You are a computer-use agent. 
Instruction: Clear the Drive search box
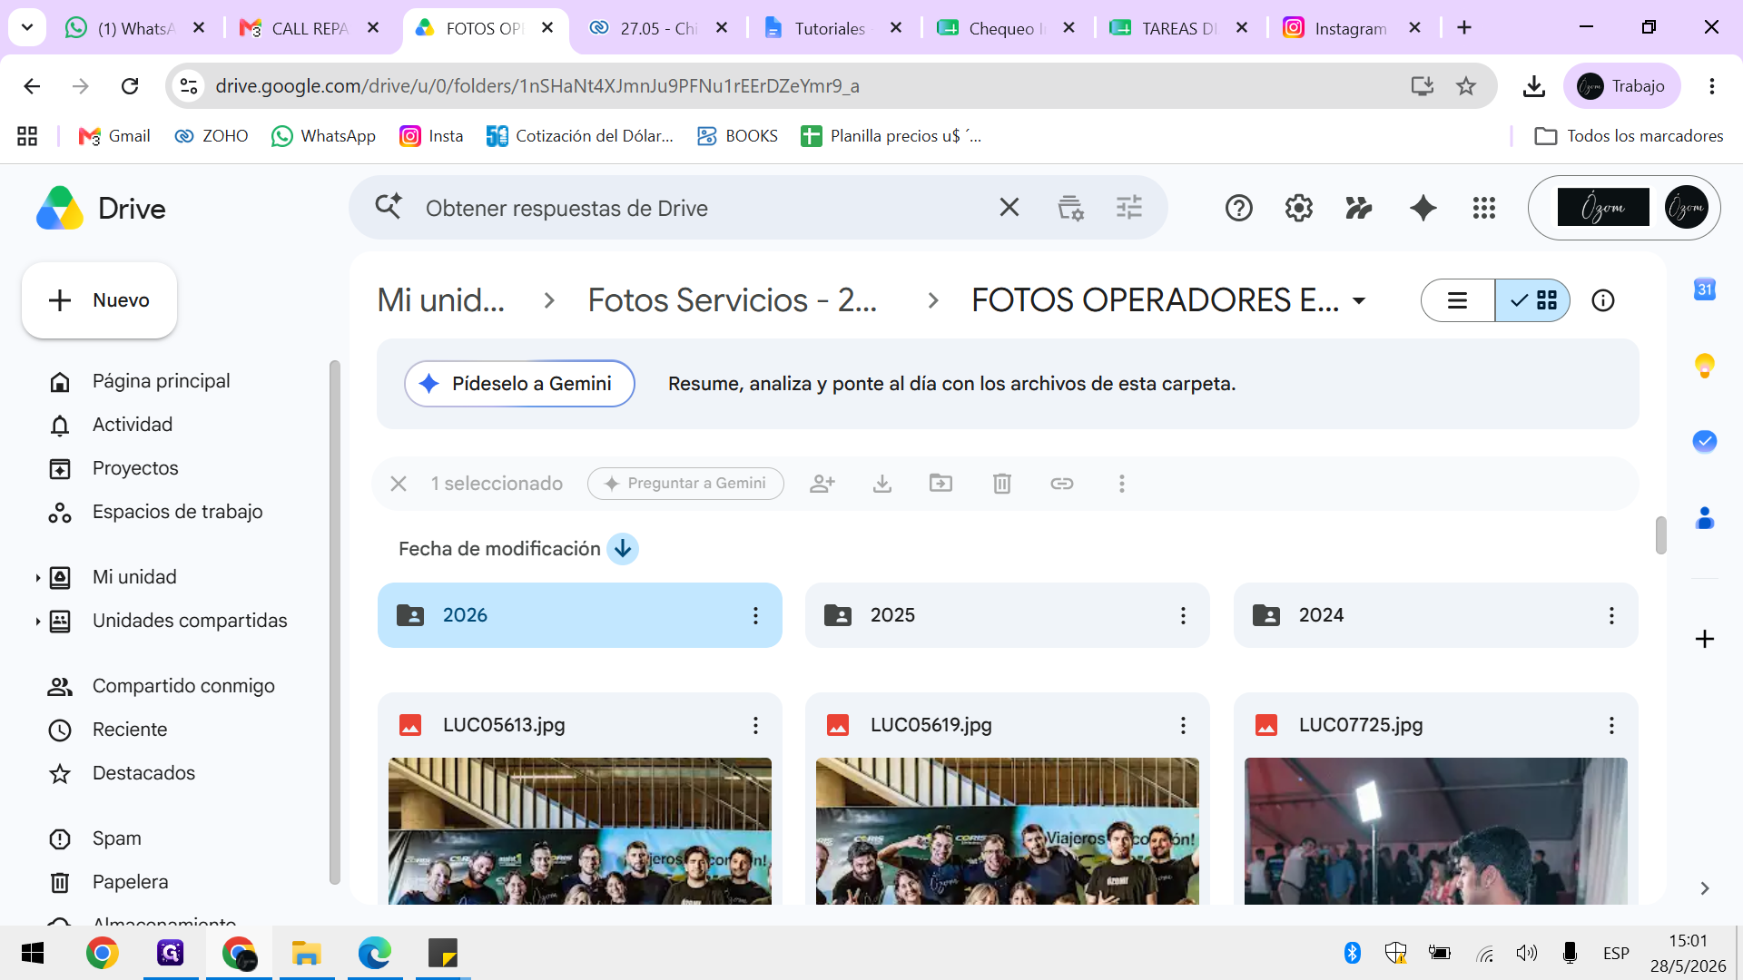pos(1009,208)
